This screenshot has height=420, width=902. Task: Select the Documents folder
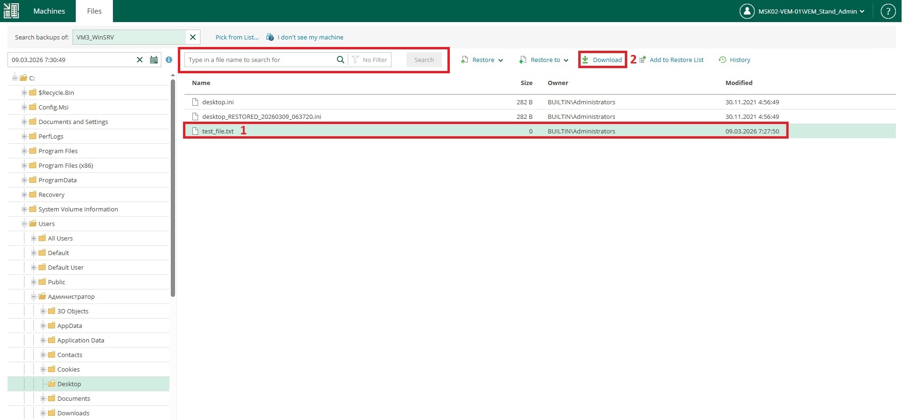tap(74, 398)
